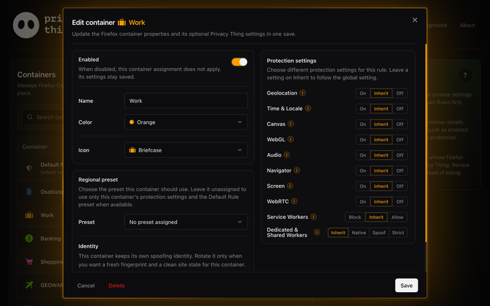Set Navigator to Off

(x=400, y=170)
